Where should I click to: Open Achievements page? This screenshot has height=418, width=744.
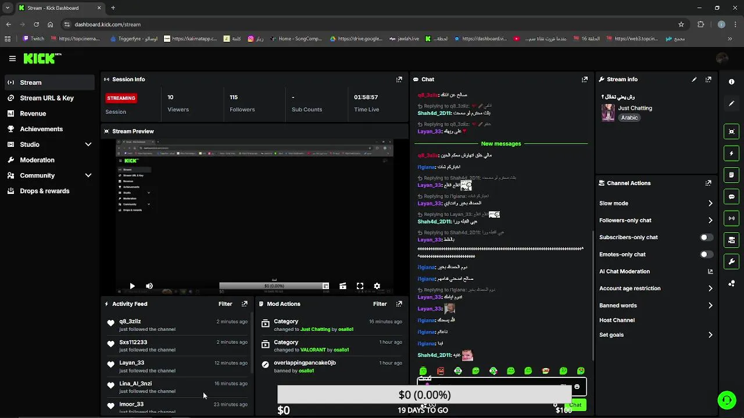(49, 129)
